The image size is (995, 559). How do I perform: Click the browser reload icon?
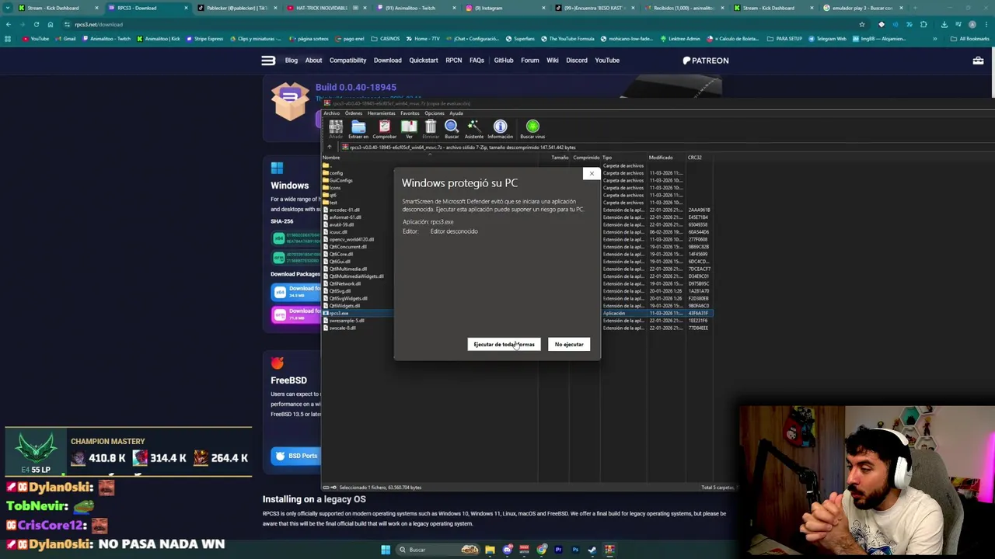pyautogui.click(x=36, y=24)
